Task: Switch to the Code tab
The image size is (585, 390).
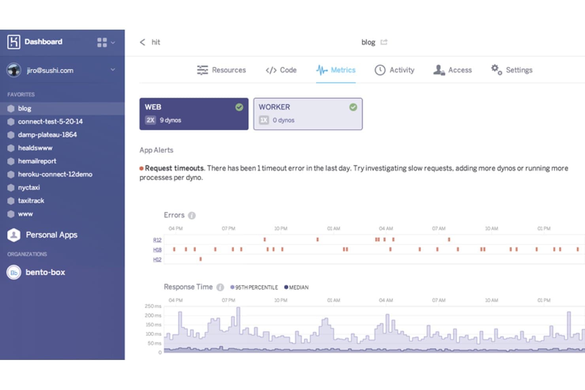Action: pos(281,70)
